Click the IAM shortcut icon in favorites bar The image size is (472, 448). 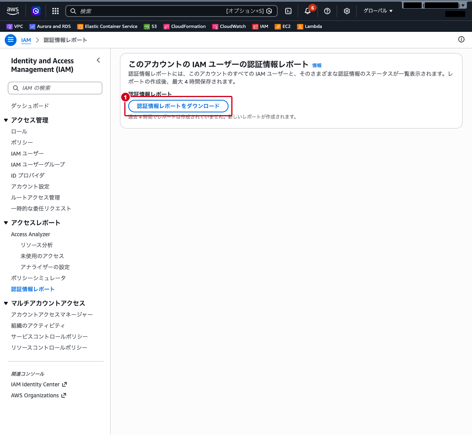click(255, 27)
